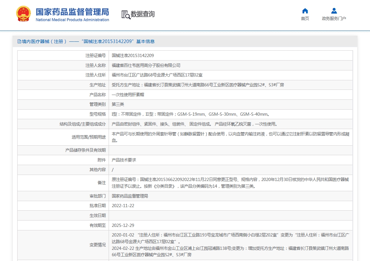Click the 2024-02-22 change record text
The image size is (370, 261).
pyautogui.click(x=230, y=251)
